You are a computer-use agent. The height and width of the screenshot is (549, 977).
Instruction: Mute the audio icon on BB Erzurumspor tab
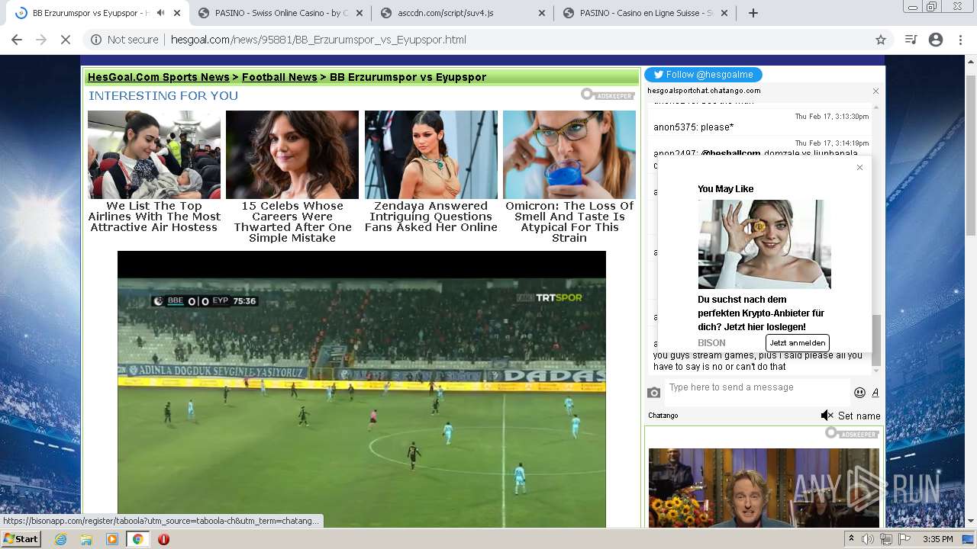[160, 13]
